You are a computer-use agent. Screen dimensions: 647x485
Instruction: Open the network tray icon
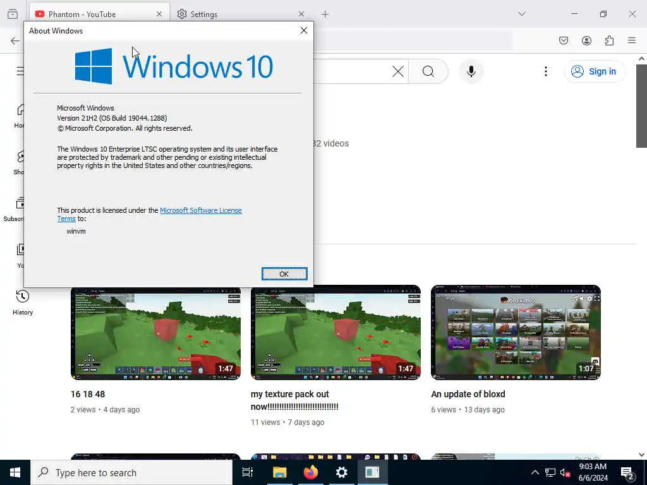click(x=550, y=472)
